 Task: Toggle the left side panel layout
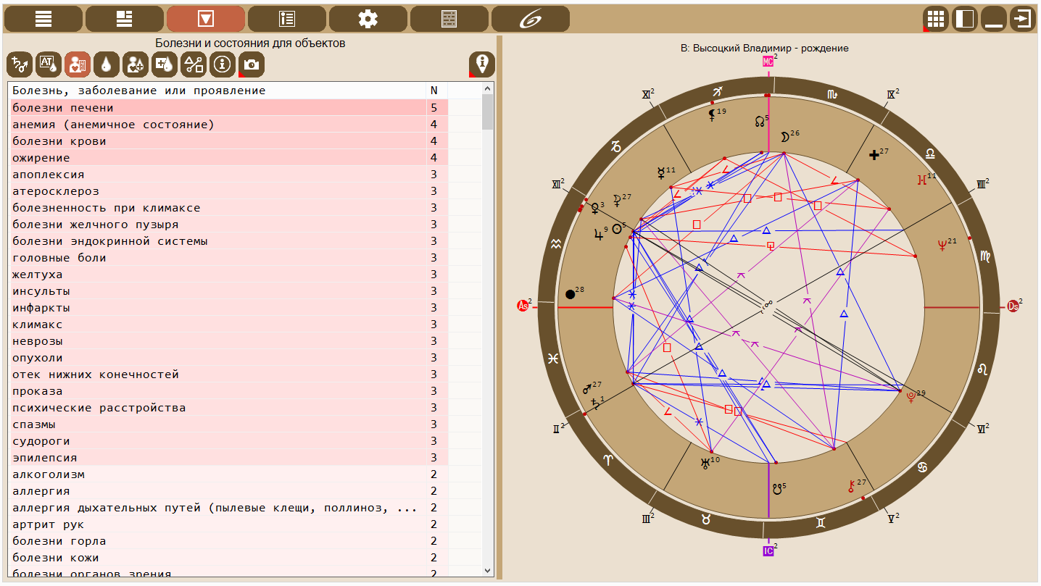[964, 19]
